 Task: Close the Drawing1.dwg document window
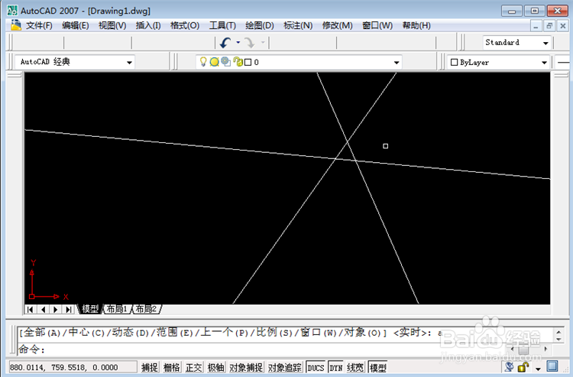point(563,26)
